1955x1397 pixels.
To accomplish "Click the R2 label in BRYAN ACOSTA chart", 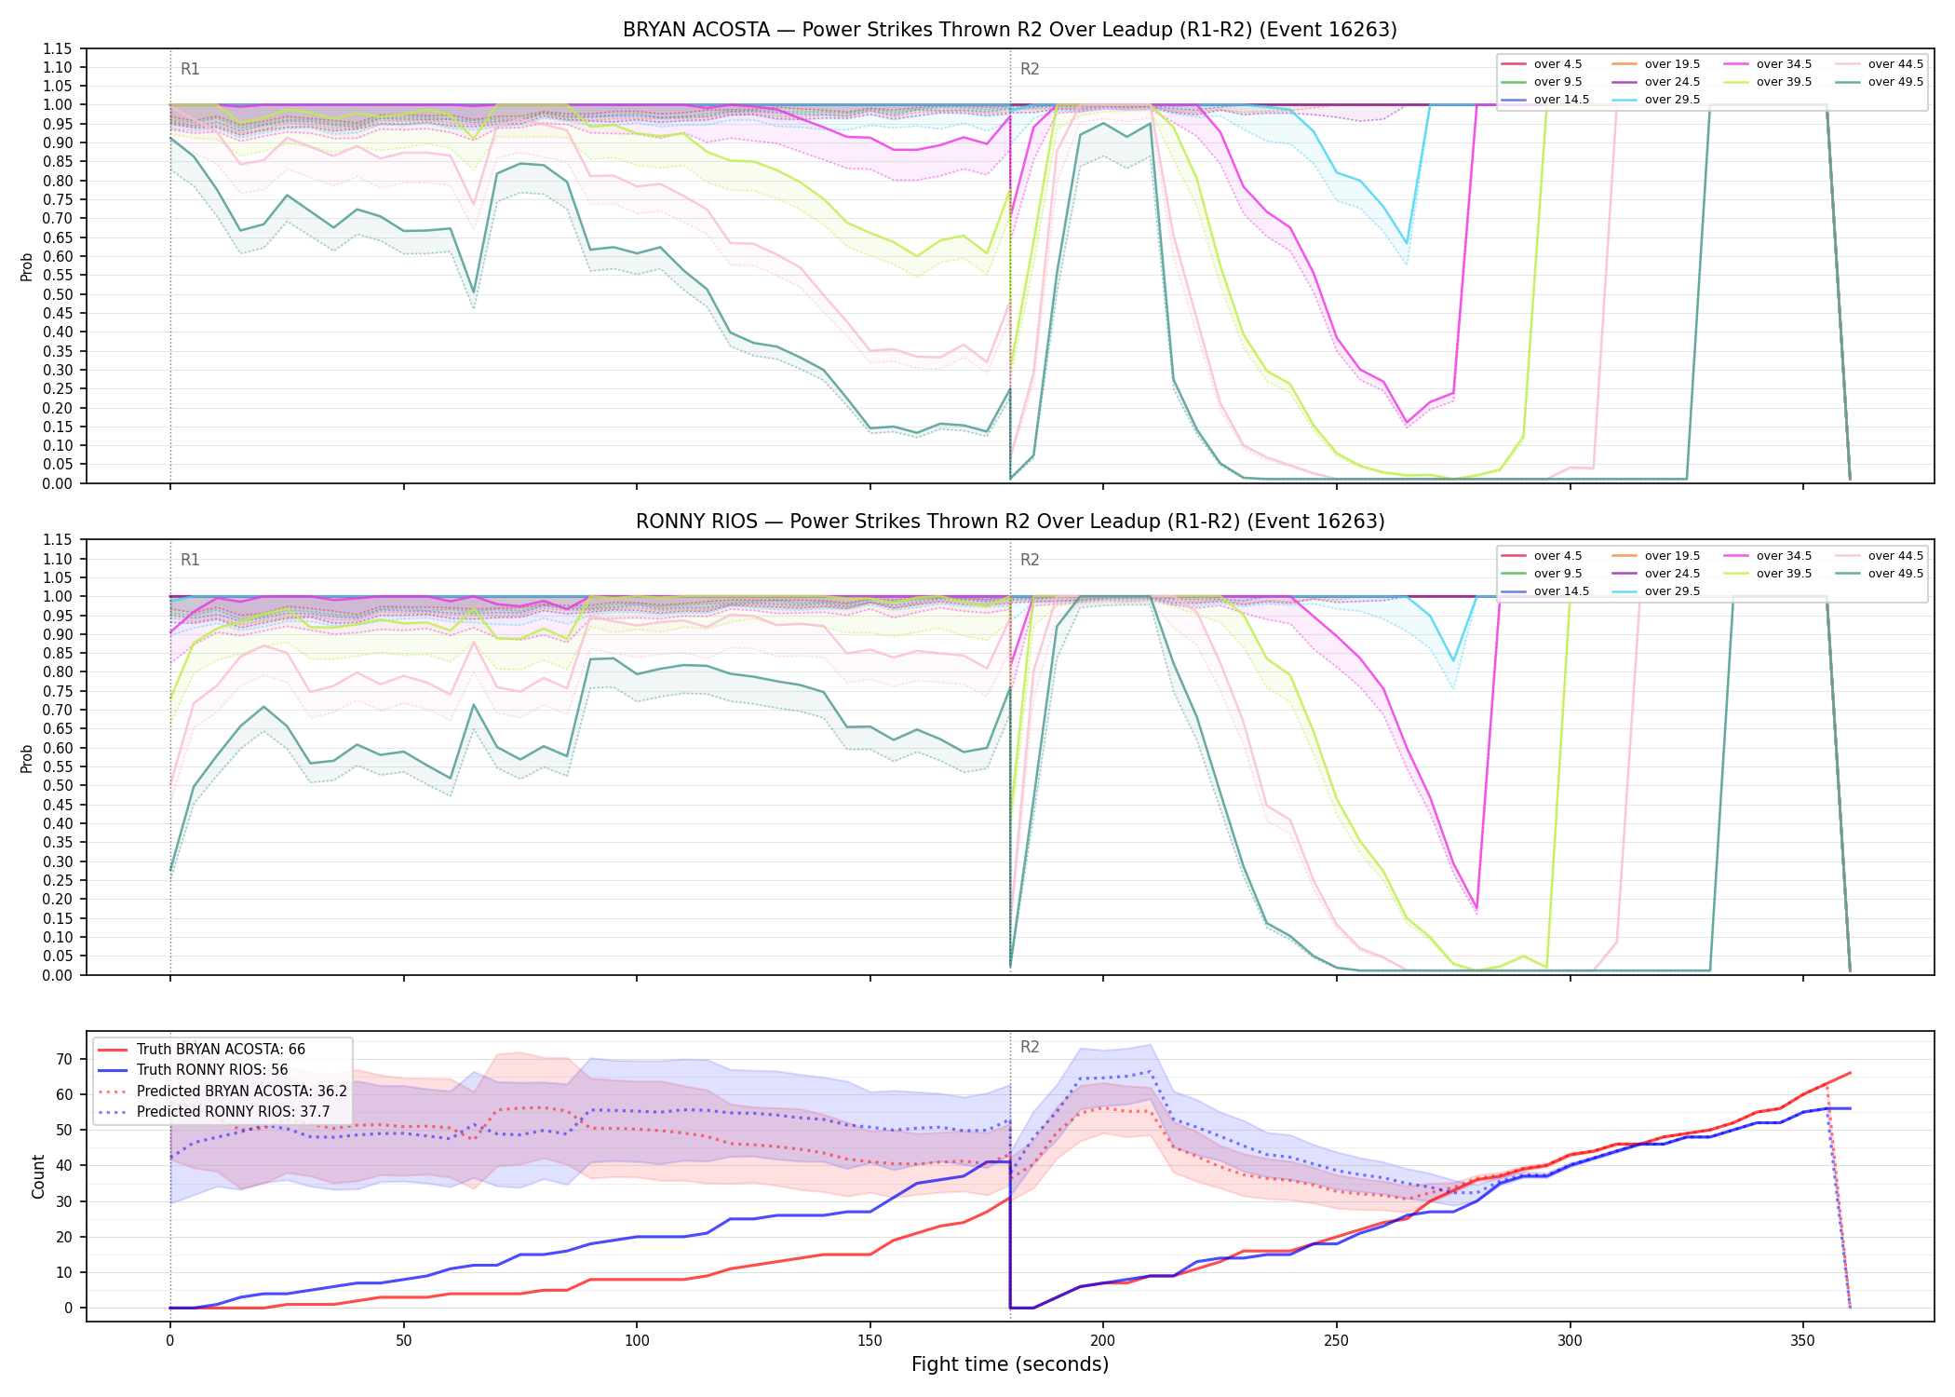I will (x=1030, y=69).
